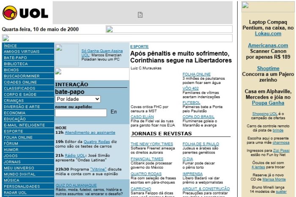The width and height of the screenshot is (296, 197).
Task: Open the Quatro Rodas link at 19h
Action: pyautogui.click(x=97, y=142)
